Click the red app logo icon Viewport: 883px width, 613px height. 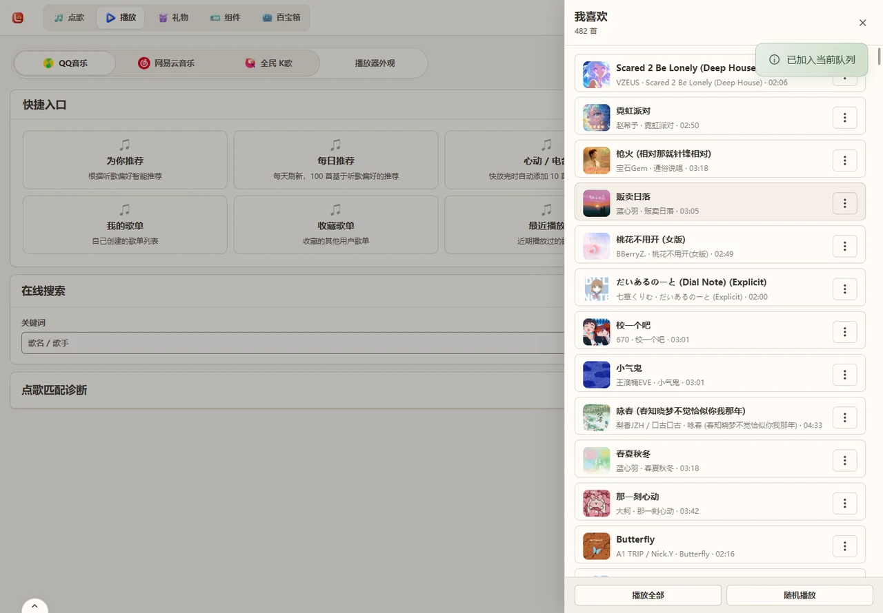18,18
